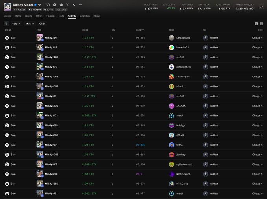Click the glamlady seller avatar
The height and width of the screenshot is (199, 267).
[171, 155]
